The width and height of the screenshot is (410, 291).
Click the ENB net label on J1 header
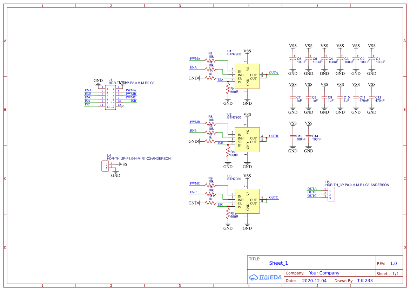pyautogui.click(x=88, y=94)
